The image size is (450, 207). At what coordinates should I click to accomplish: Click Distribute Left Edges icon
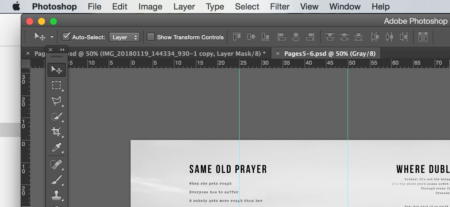[x=375, y=37]
